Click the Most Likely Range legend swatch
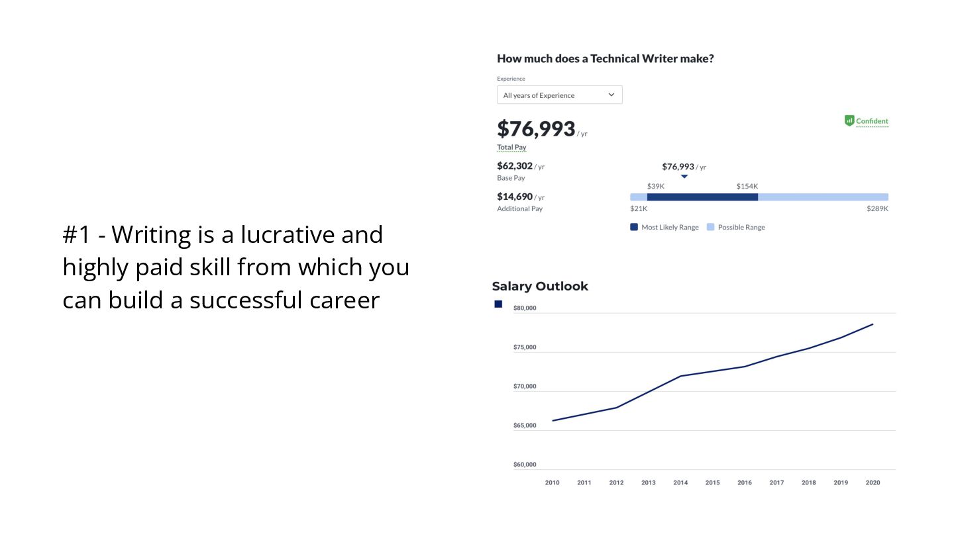 point(634,227)
